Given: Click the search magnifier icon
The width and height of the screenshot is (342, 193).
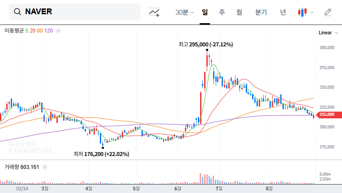Looking at the screenshot, I should (x=17, y=12).
